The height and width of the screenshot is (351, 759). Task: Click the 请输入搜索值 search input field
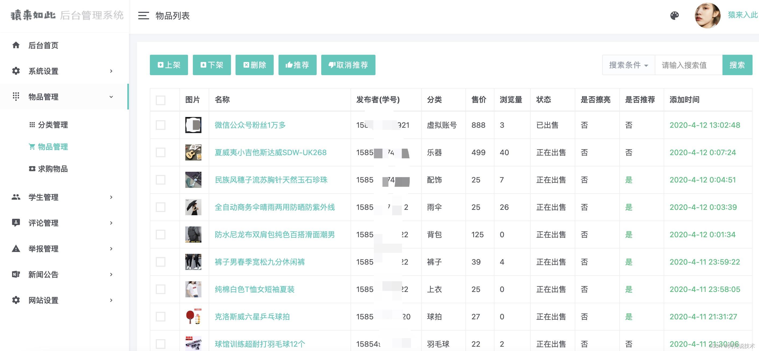[688, 65]
